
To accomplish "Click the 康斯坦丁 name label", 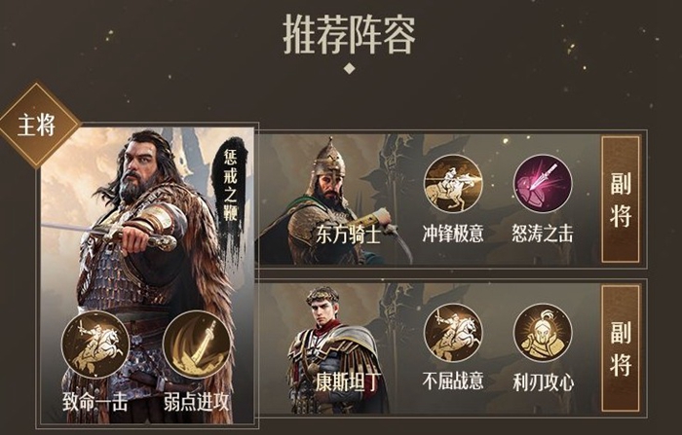I will (x=348, y=382).
